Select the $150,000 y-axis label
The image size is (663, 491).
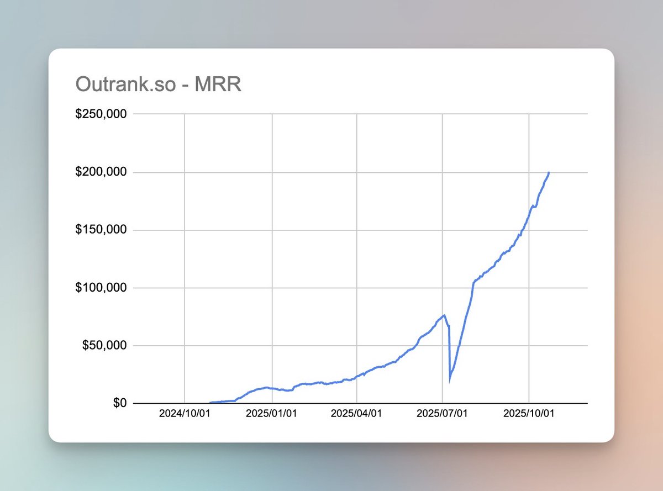pos(101,230)
